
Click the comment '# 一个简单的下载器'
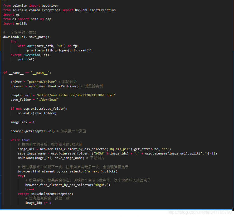[x=20, y=32]
